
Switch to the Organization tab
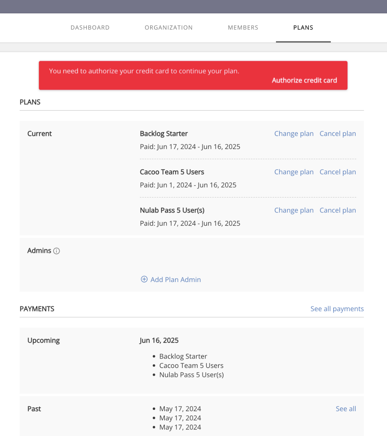[x=169, y=28]
